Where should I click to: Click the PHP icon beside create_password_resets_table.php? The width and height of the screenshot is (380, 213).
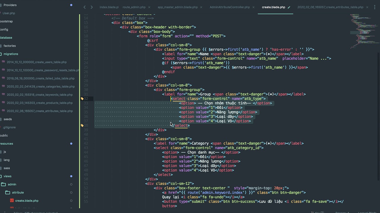pos(4,70)
